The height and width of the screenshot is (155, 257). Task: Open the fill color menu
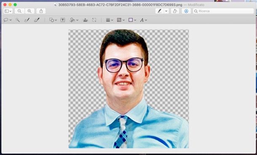tap(132, 20)
